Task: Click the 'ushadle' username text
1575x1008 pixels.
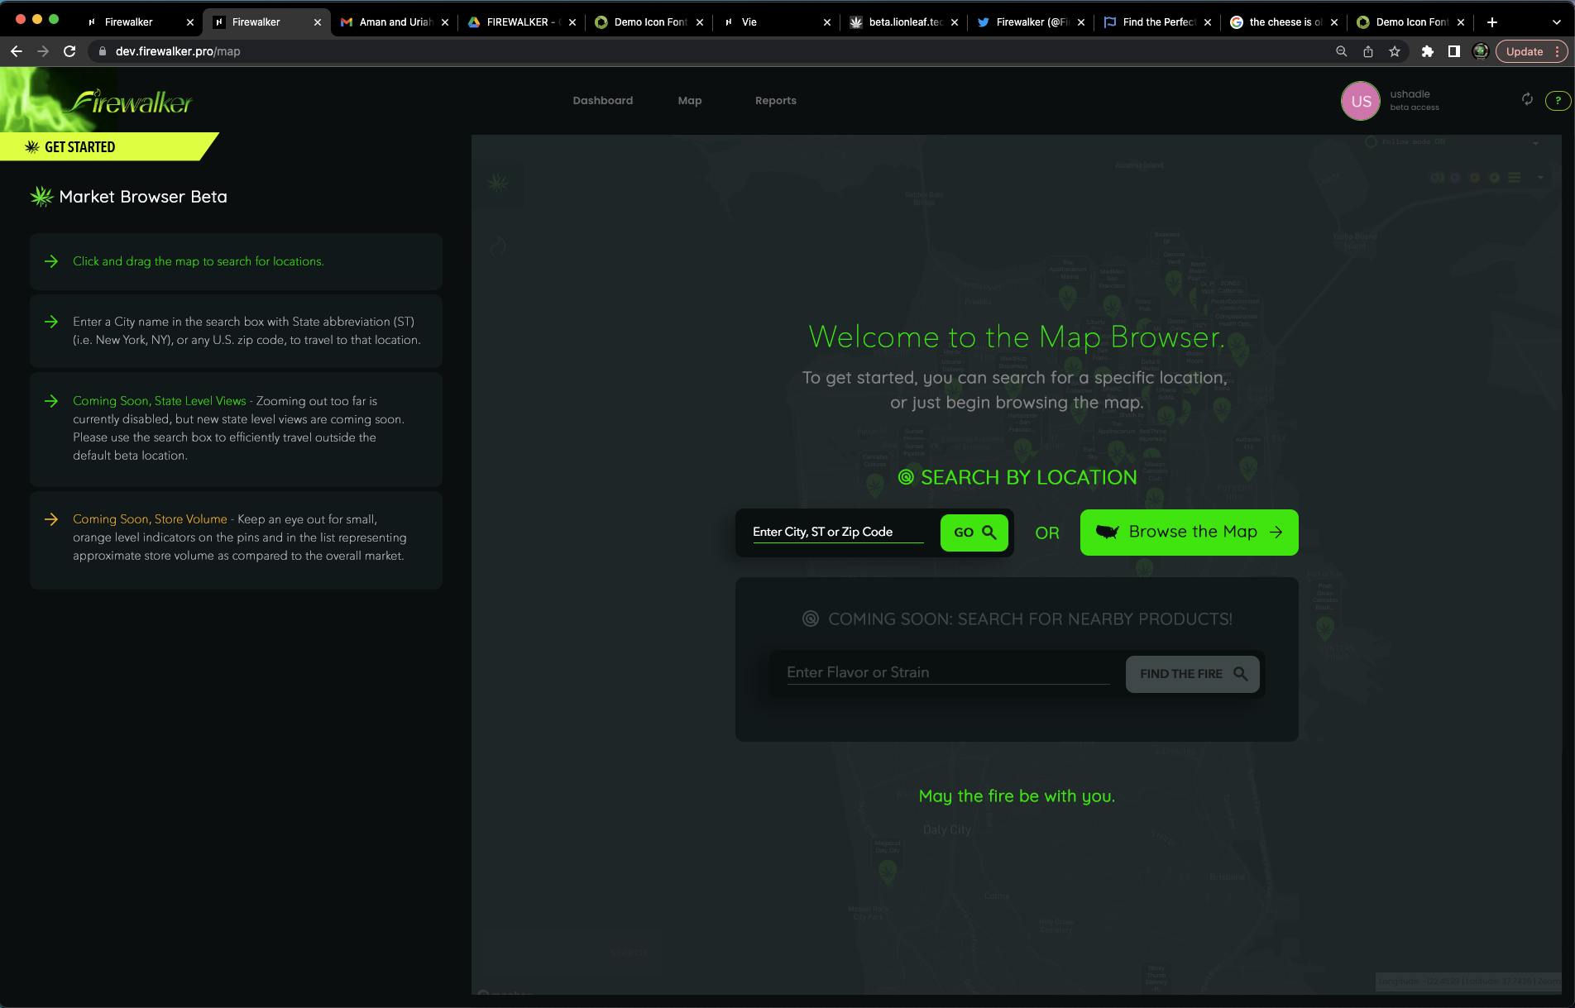Action: pos(1410,94)
